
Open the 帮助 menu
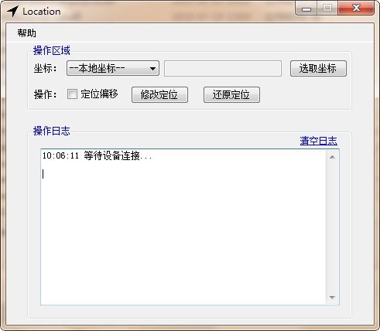coord(26,33)
